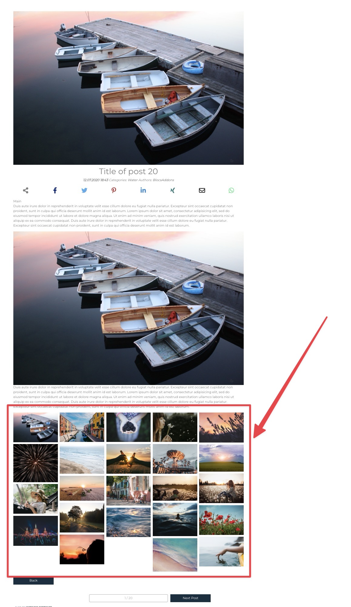Viewport: 351px width, 607px height.
Task: Open the fireworks gallery thumbnail
Action: pyautogui.click(x=35, y=463)
